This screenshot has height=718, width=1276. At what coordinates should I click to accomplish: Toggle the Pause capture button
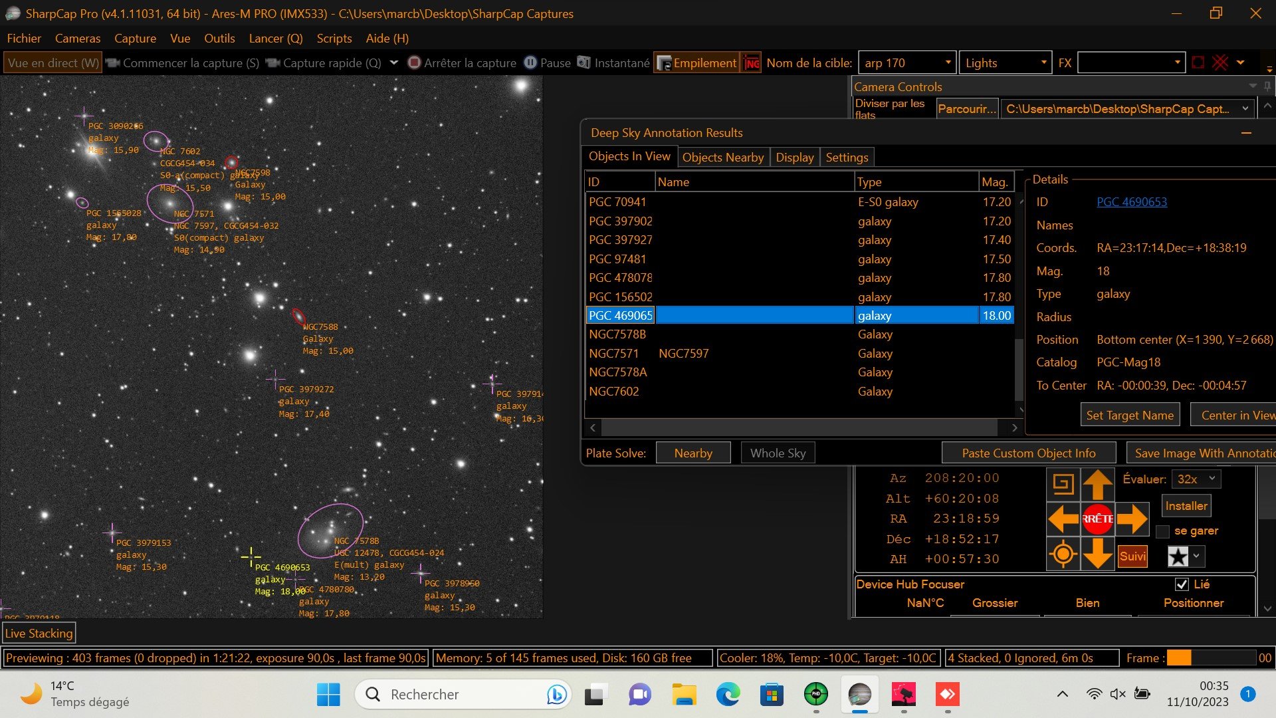pos(548,63)
